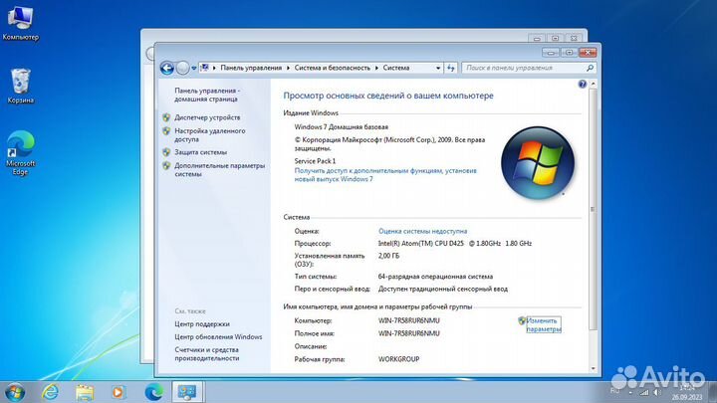Open the Компьютер desktop icon

click(x=21, y=24)
